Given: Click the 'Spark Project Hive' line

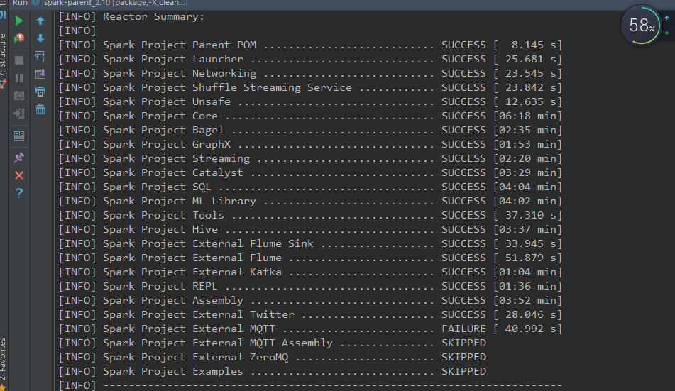Looking at the screenshot, I should point(310,230).
